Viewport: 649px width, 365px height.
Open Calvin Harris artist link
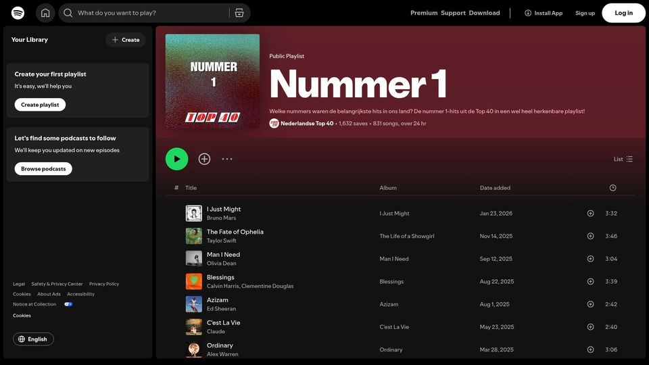[x=222, y=286]
